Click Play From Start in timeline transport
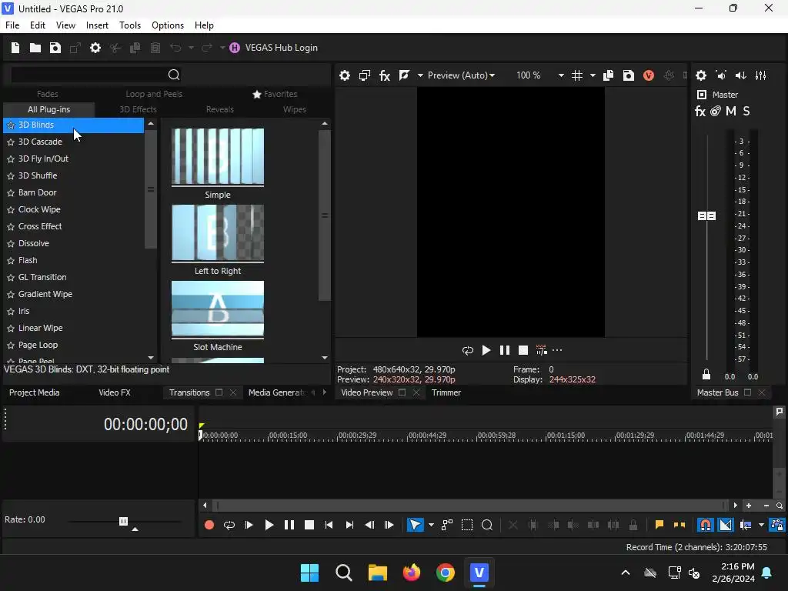 click(x=249, y=525)
